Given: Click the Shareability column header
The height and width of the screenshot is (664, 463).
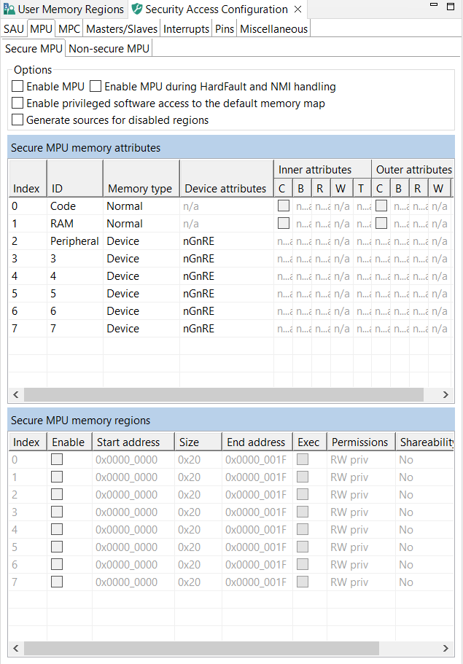Looking at the screenshot, I should tap(425, 442).
